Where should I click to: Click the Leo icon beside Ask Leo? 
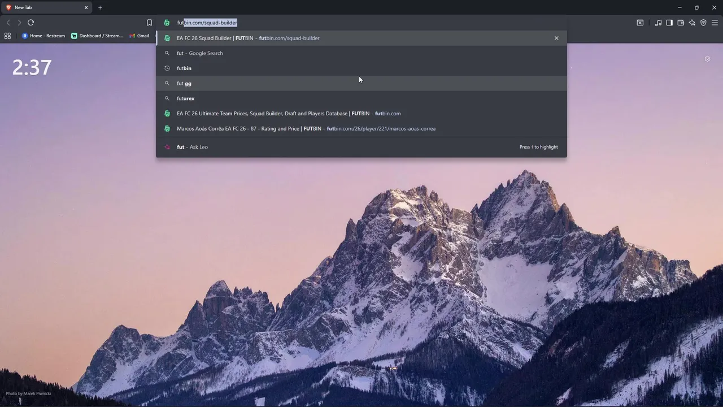[x=167, y=147]
